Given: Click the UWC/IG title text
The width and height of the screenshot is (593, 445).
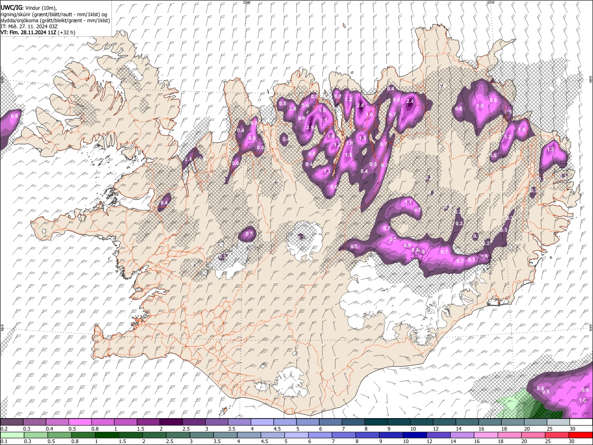Looking at the screenshot, I should pyautogui.click(x=11, y=8).
